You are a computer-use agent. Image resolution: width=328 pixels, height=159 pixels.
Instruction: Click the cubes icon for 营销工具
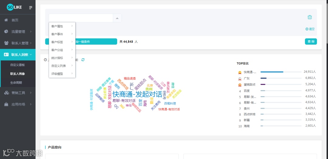[6, 93]
